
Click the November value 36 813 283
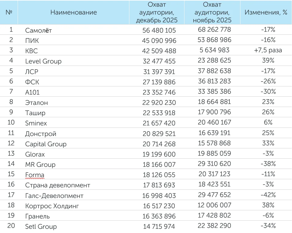pyautogui.click(x=214, y=81)
